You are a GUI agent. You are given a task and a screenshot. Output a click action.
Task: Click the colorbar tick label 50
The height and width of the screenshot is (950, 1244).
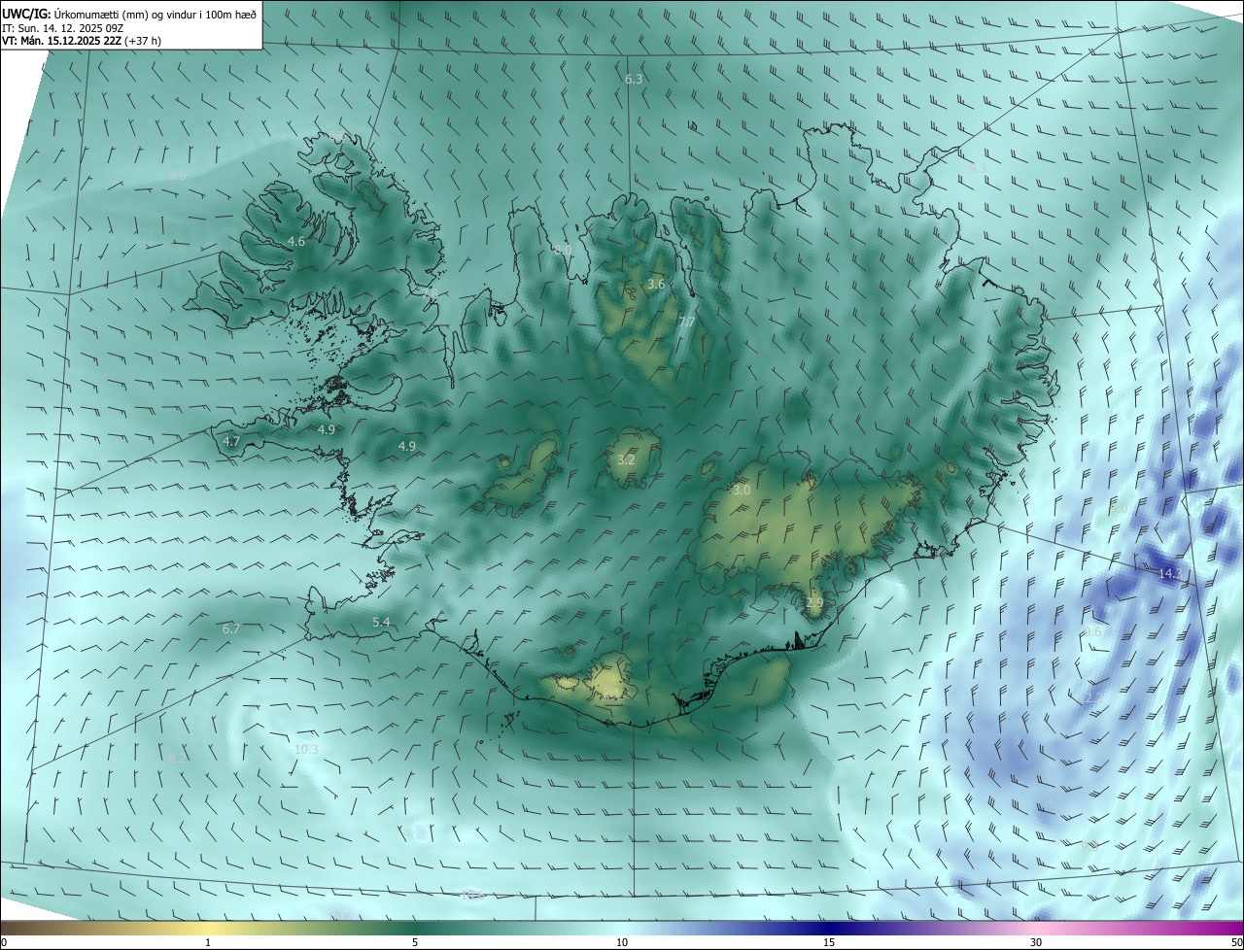click(x=1236, y=942)
